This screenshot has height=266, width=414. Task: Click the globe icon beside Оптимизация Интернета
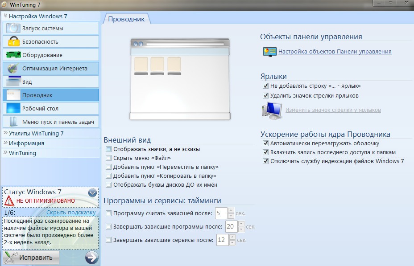(13, 68)
